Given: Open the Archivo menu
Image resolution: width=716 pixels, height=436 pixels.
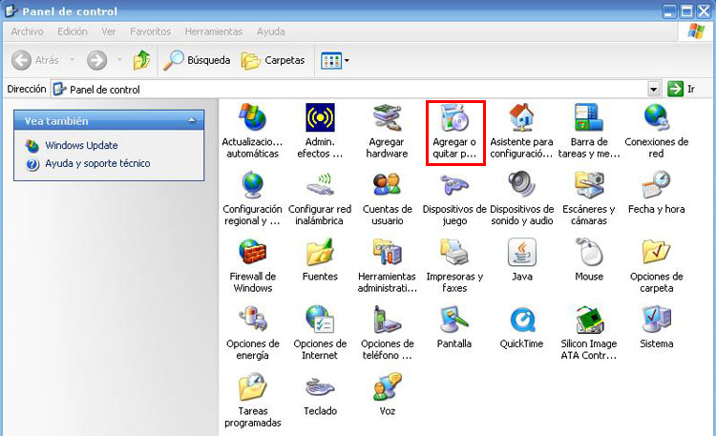Looking at the screenshot, I should click(x=27, y=31).
